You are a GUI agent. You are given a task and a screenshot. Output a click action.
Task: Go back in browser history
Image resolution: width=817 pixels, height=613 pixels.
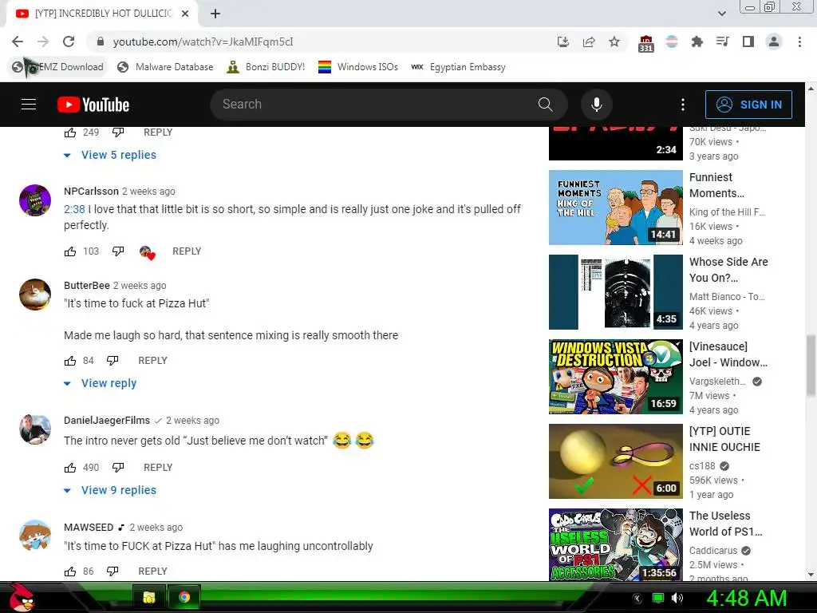[x=18, y=42]
